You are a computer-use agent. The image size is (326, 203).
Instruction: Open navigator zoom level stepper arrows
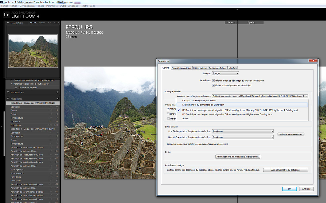coord(59,23)
